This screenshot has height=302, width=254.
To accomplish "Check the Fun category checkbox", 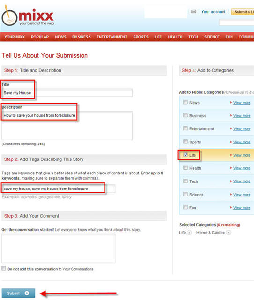I will coord(186,207).
